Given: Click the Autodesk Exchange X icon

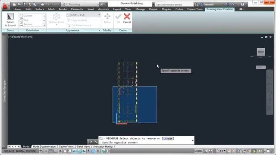Looking at the screenshot, I should point(227,5).
